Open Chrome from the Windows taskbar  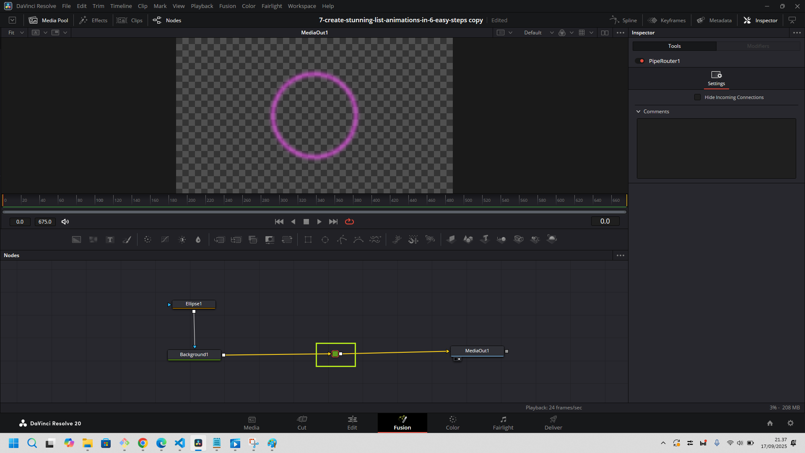point(143,443)
